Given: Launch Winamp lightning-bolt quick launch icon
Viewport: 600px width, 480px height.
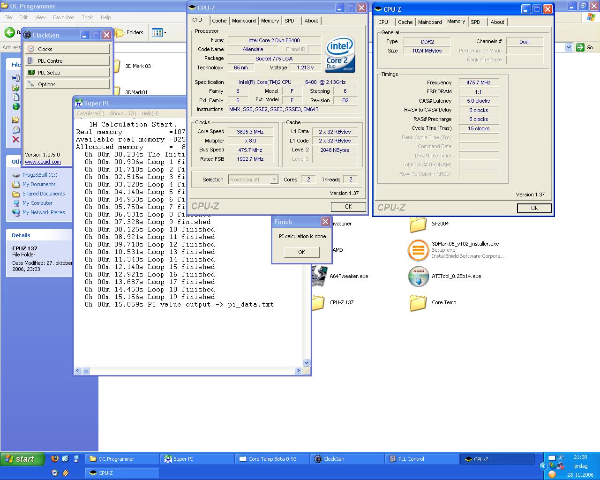Looking at the screenshot, I should [66, 473].
